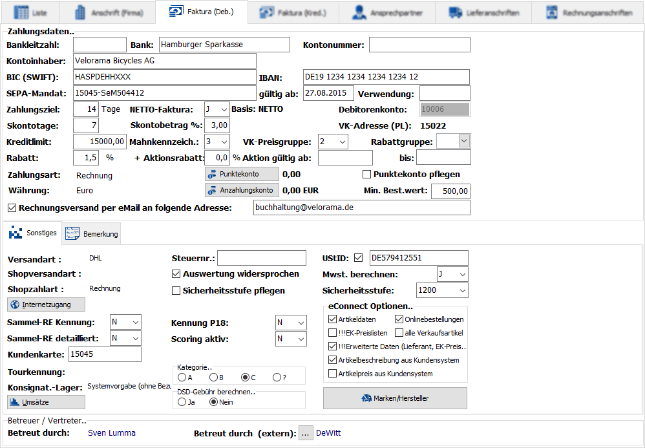Click the IBAN input field
This screenshot has width=645, height=448.
tap(386, 77)
